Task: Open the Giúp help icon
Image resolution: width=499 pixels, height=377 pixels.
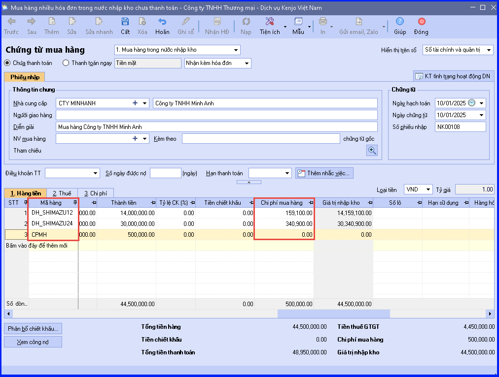Action: (x=400, y=22)
